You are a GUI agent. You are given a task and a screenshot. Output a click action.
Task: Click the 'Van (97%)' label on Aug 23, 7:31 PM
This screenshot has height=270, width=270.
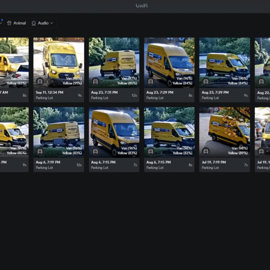129,78
